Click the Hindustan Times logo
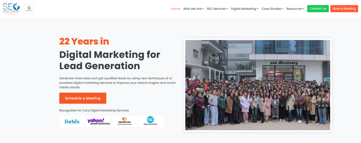This screenshot has width=361, height=143. point(151,122)
